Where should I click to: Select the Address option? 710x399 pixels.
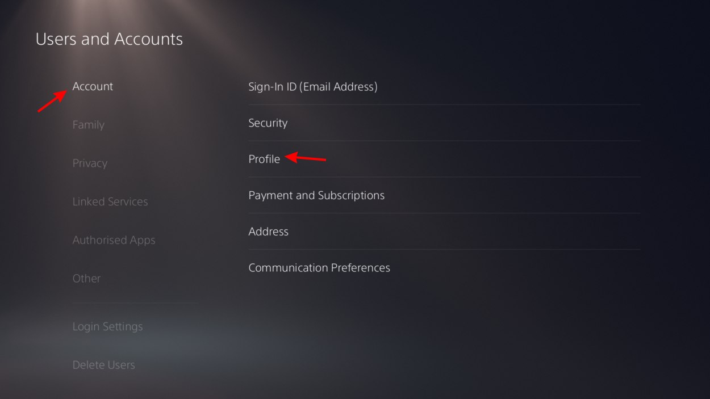click(268, 232)
